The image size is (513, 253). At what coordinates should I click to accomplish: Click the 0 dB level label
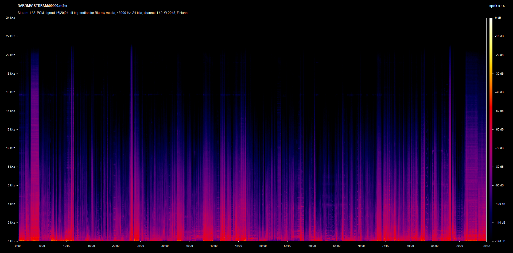(498, 18)
